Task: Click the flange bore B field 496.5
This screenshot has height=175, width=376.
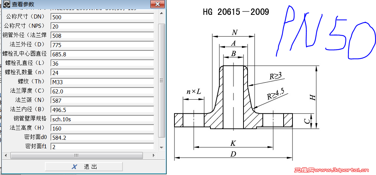Action: 102,110
